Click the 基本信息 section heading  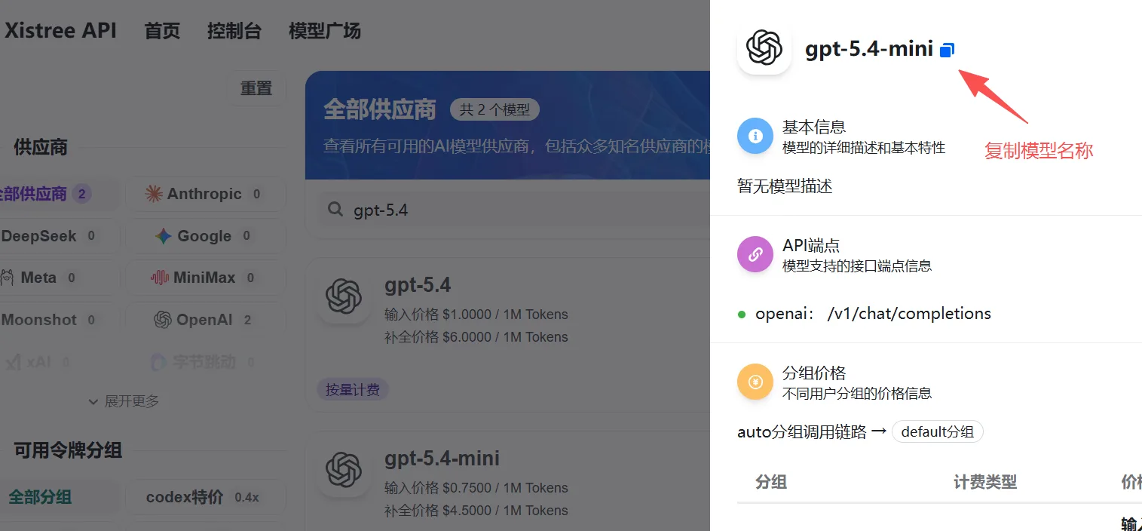pos(814,127)
